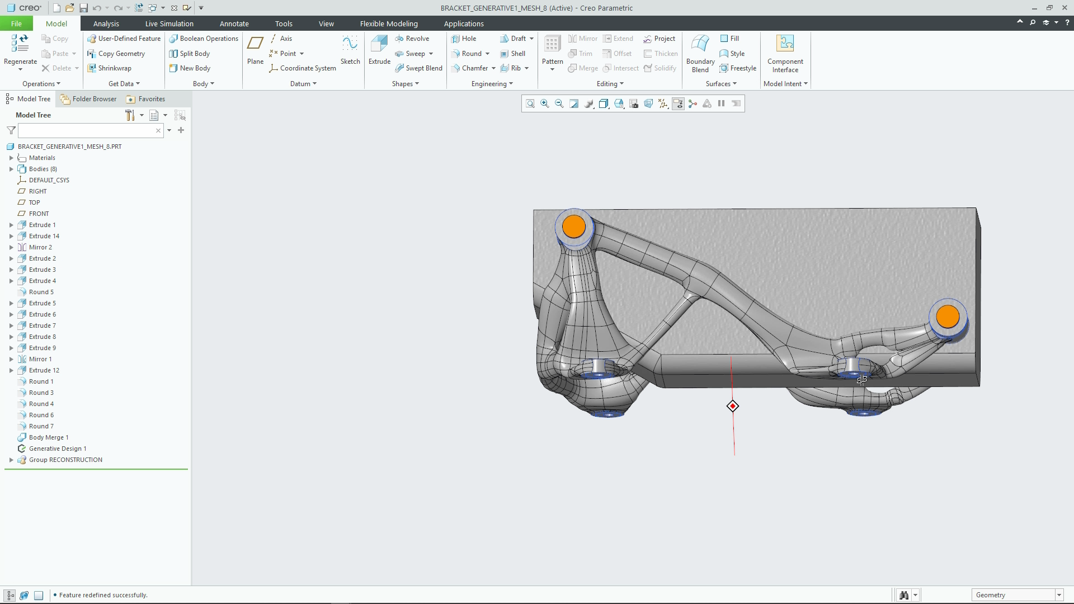Open the Model Intent group dropdown
The image size is (1074, 604).
pos(785,84)
